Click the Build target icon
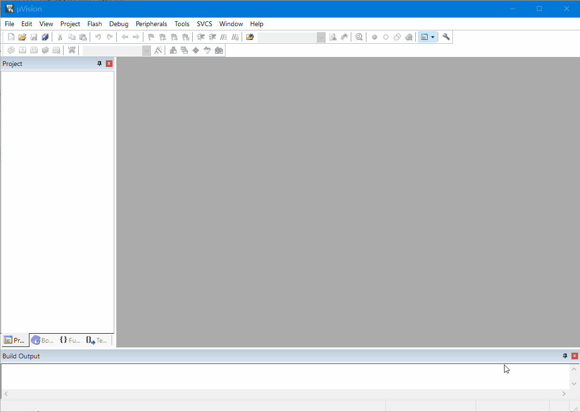 22,50
